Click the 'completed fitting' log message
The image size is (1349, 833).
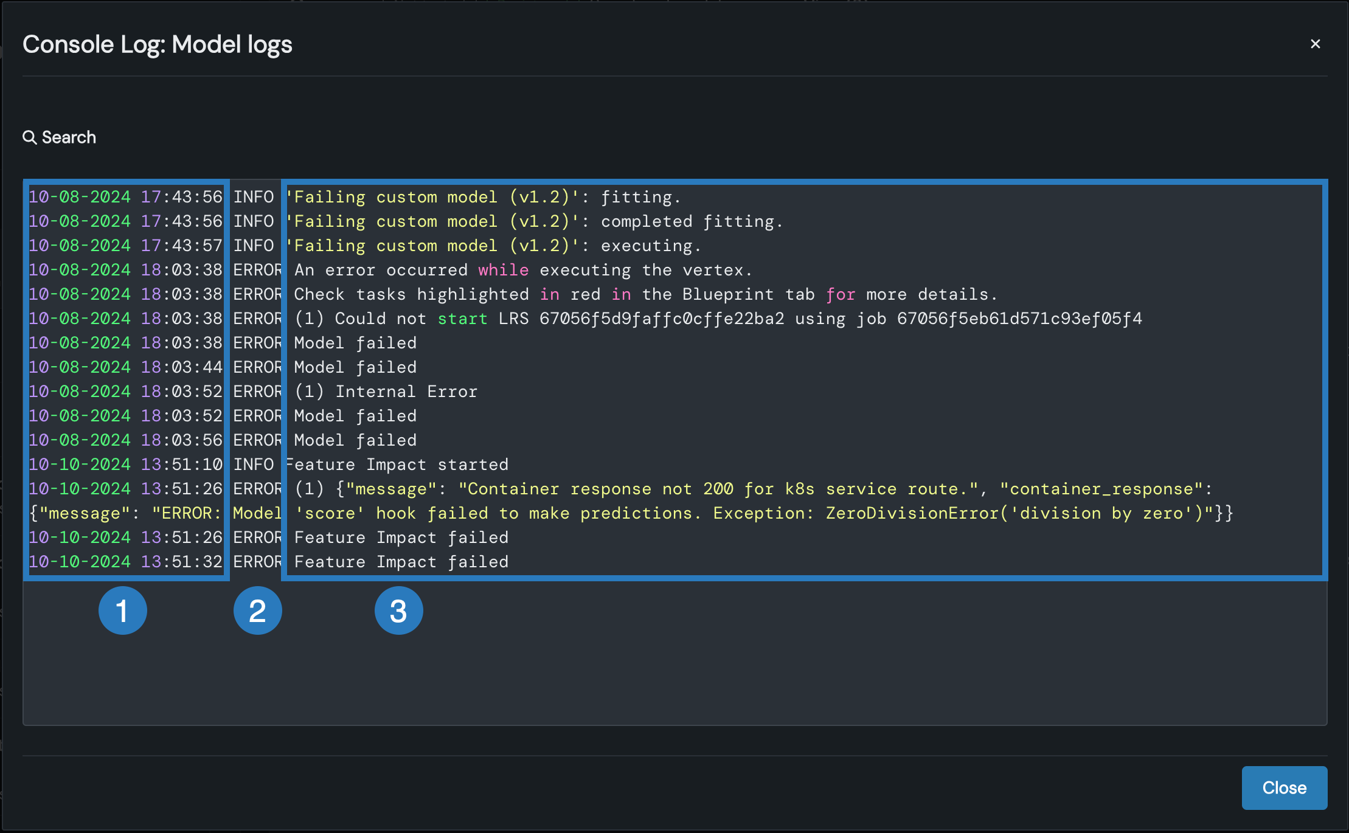tap(692, 221)
